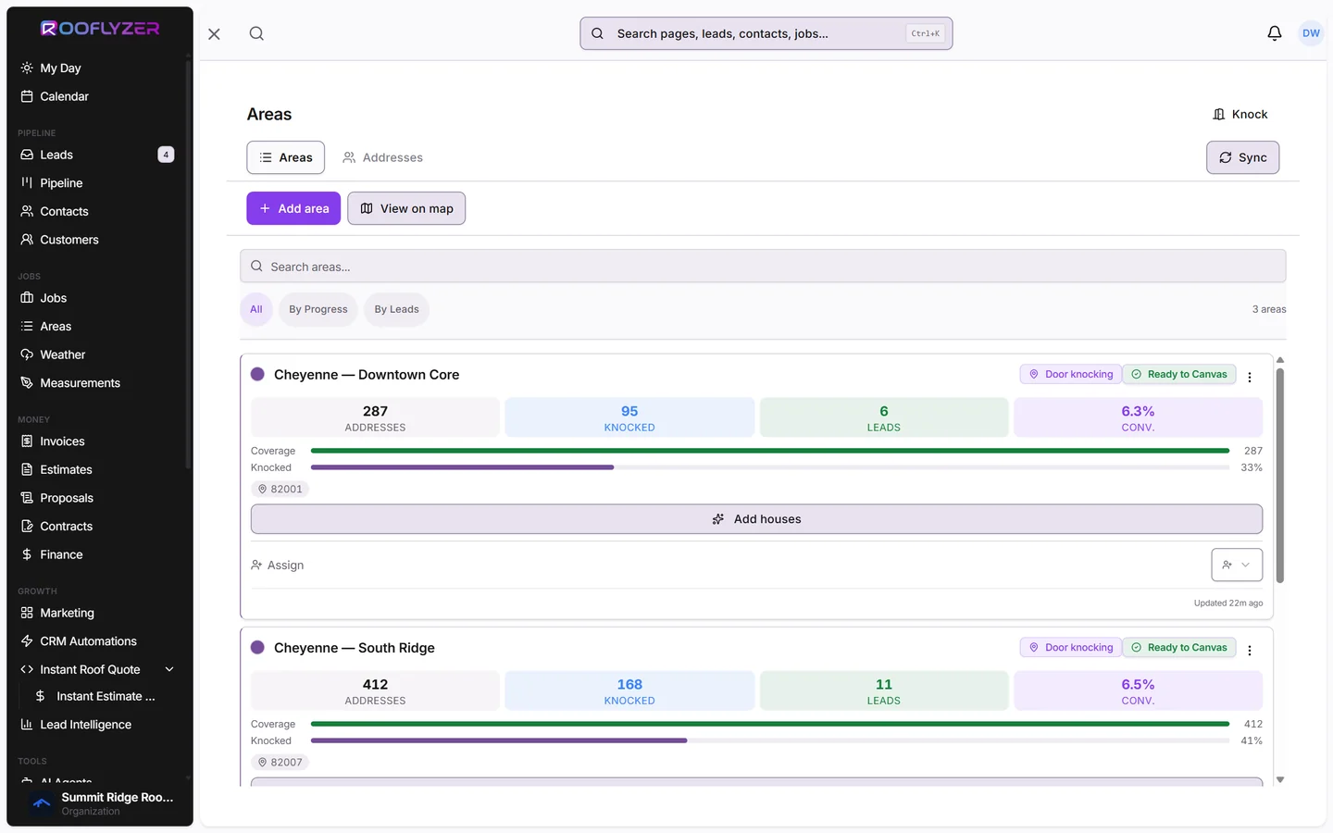
Task: Open South Ridge three-dot options menu
Action: [x=1250, y=650]
